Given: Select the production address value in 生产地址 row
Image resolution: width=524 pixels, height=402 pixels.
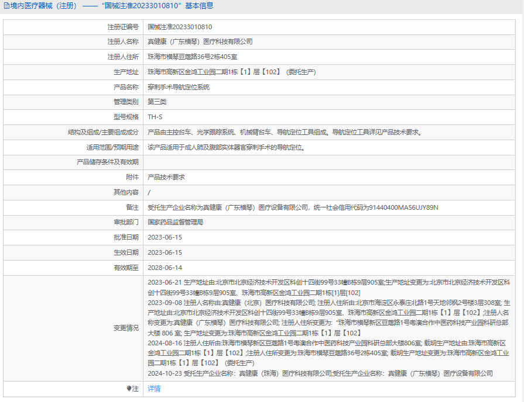Looking at the screenshot, I should pos(232,72).
